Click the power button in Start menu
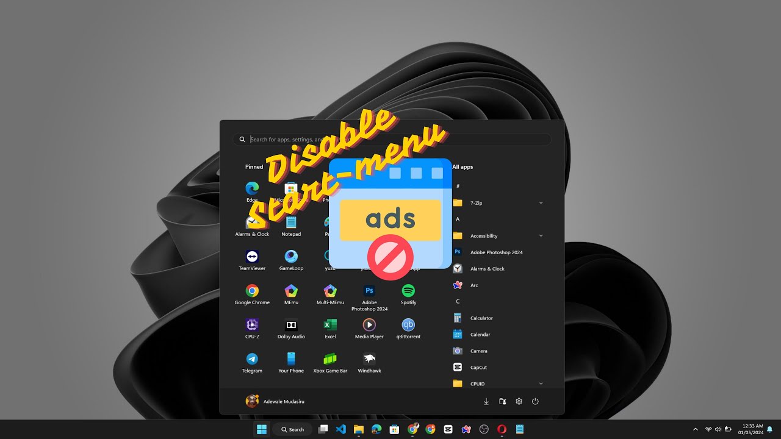 point(535,401)
